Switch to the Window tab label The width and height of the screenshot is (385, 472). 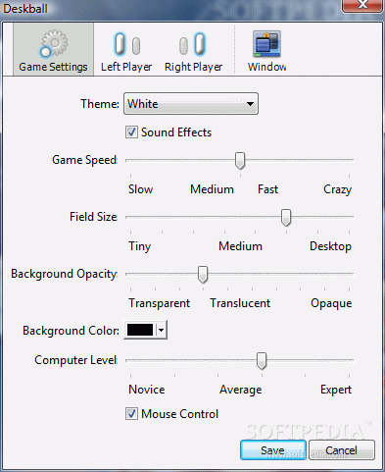[x=267, y=67]
